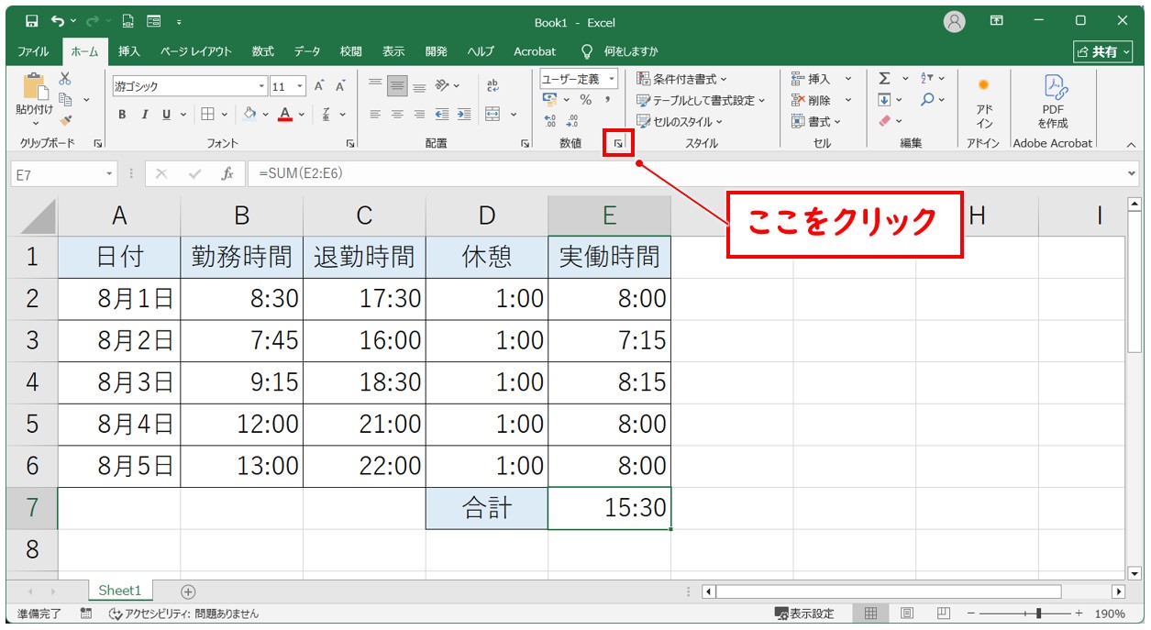Open the 書式 menu in the cells group
This screenshot has width=1151, height=630.
click(x=816, y=121)
